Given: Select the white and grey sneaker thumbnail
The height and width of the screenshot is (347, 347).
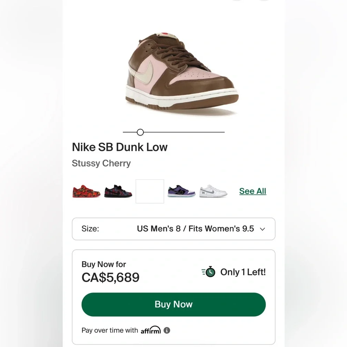Looking at the screenshot, I should pyautogui.click(x=213, y=191).
